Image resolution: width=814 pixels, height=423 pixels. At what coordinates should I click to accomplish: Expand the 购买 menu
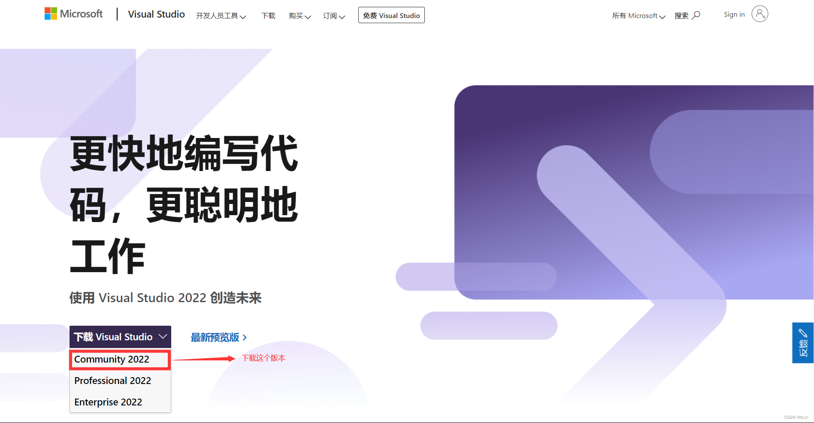coord(299,15)
